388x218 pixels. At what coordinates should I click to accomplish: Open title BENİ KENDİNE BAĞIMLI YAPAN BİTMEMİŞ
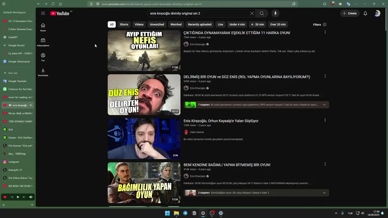[x=227, y=165]
